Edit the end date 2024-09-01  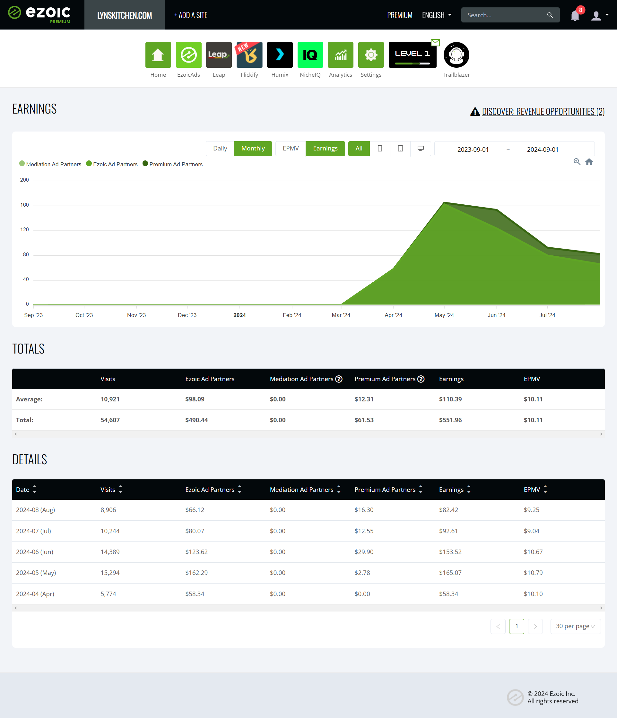tap(543, 150)
